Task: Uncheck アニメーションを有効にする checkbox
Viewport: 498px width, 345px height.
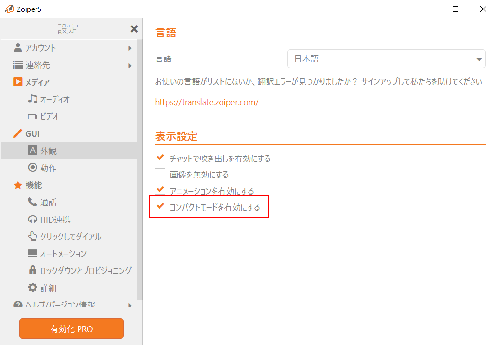Action: (160, 190)
